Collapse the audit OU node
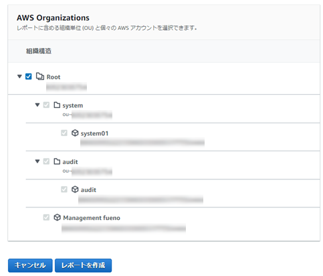This screenshot has width=323, height=276. 37,161
